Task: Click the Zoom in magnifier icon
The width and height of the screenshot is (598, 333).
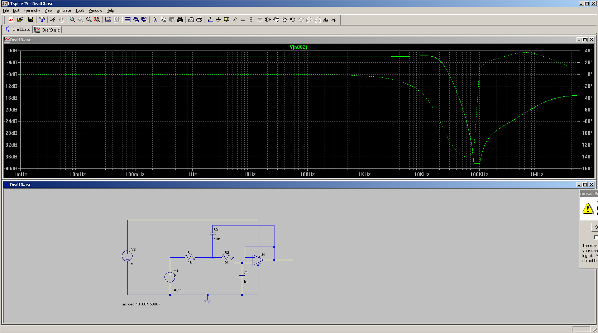Action: 72,20
